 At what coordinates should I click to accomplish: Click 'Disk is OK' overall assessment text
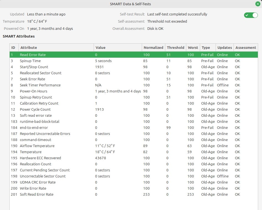[155, 28]
